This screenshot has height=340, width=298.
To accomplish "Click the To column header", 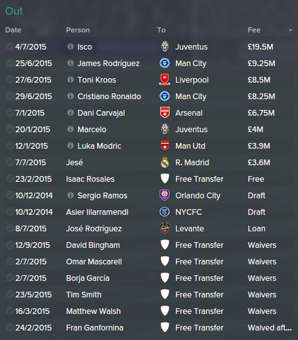I will click(161, 30).
